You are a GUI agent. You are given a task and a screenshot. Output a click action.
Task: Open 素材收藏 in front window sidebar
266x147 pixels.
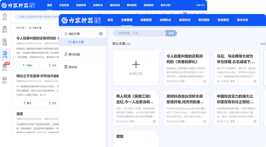click(x=72, y=54)
